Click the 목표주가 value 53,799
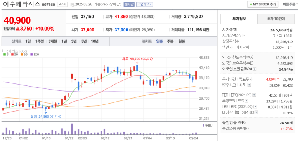The width and height of the screenshot is (300, 141). point(288,80)
